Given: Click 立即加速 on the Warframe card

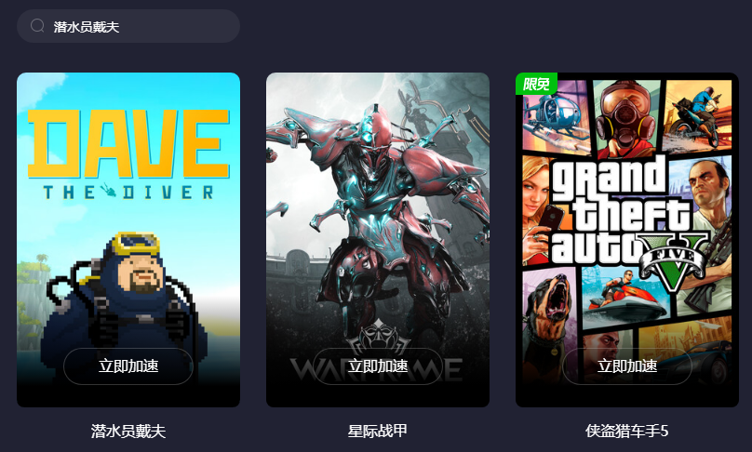Looking at the screenshot, I should coord(378,366).
